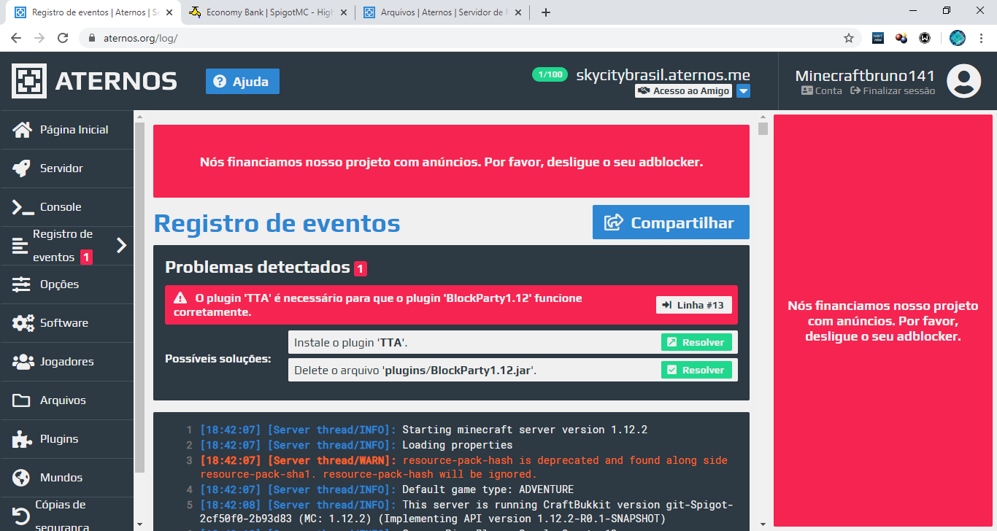Close the Economy Bank tab
997x531 pixels.
[343, 12]
